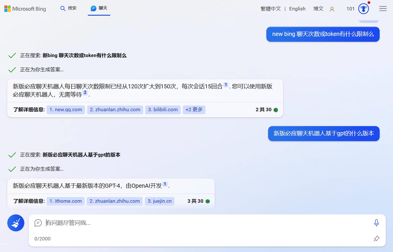Open the 2. zhuanlan.zhihu.com link in GPT-4 answer
The height and width of the screenshot is (252, 393).
click(115, 201)
